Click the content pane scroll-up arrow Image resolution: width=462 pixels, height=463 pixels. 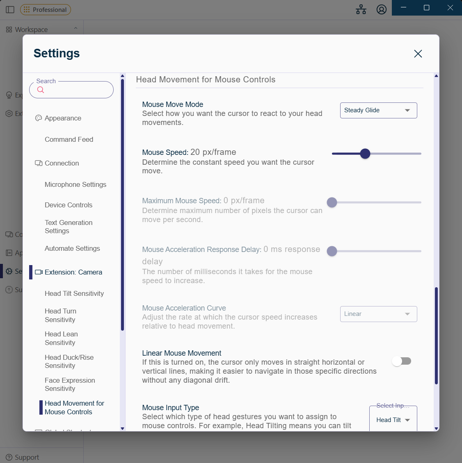[436, 76]
